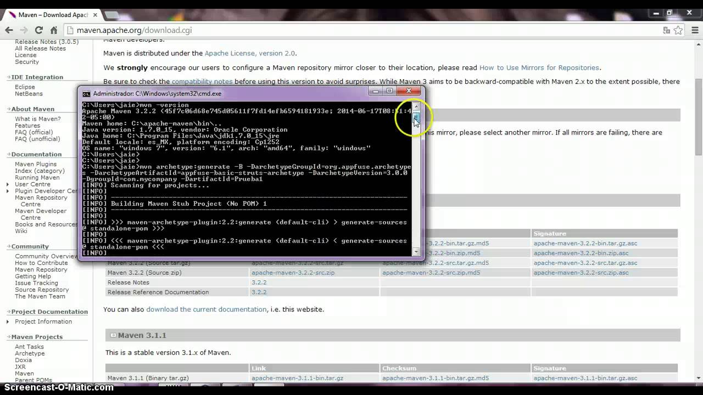Open What is Maven? sidebar link
This screenshot has width=703, height=395.
pyautogui.click(x=38, y=119)
